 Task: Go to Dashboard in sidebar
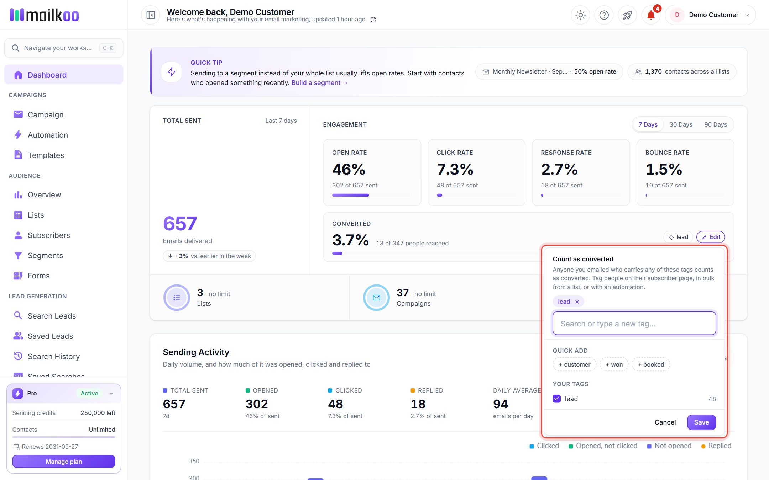coord(64,75)
